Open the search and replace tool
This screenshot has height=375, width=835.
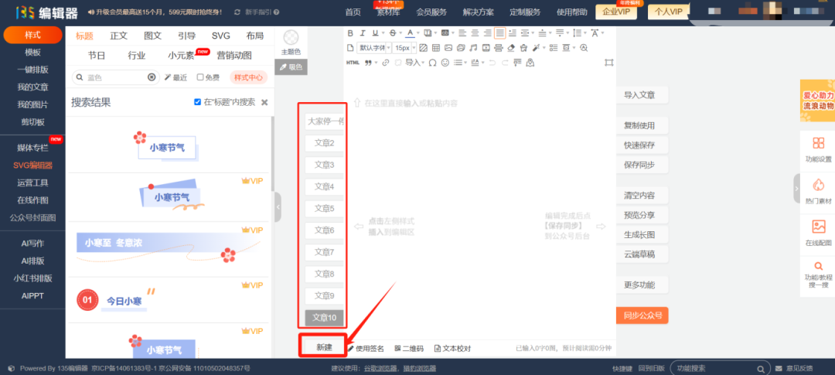coord(584,48)
